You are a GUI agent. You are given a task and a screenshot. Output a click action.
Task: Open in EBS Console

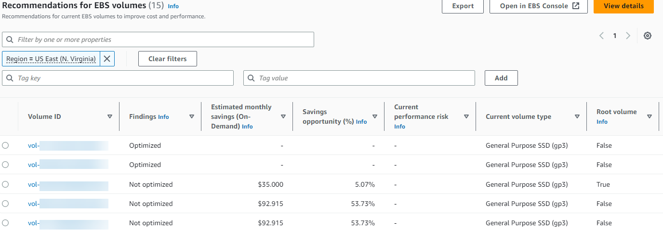pyautogui.click(x=538, y=6)
